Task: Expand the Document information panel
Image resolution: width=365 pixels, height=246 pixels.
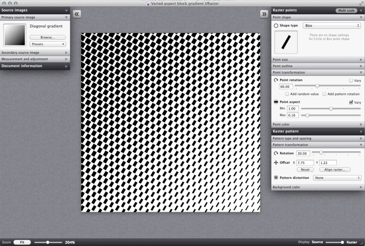Action: (66, 66)
